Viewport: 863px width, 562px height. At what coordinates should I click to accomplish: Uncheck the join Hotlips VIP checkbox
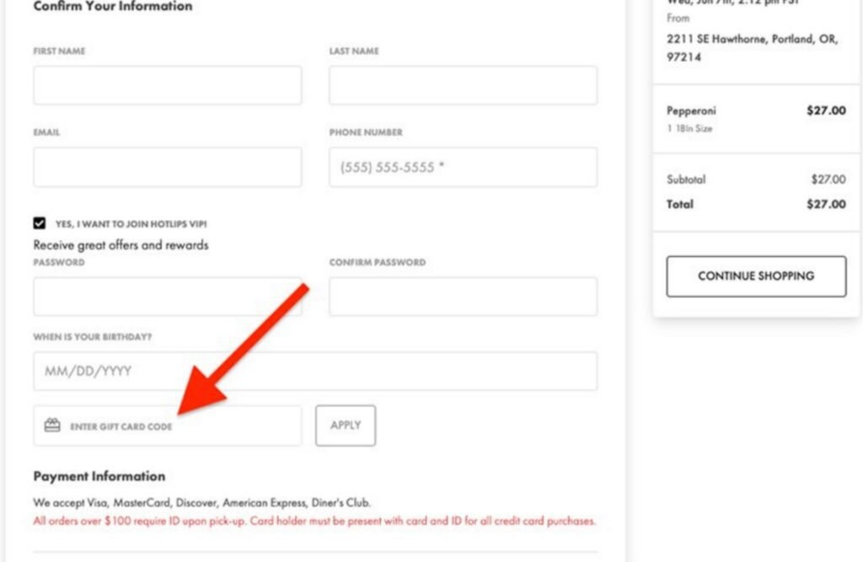pyautogui.click(x=40, y=224)
